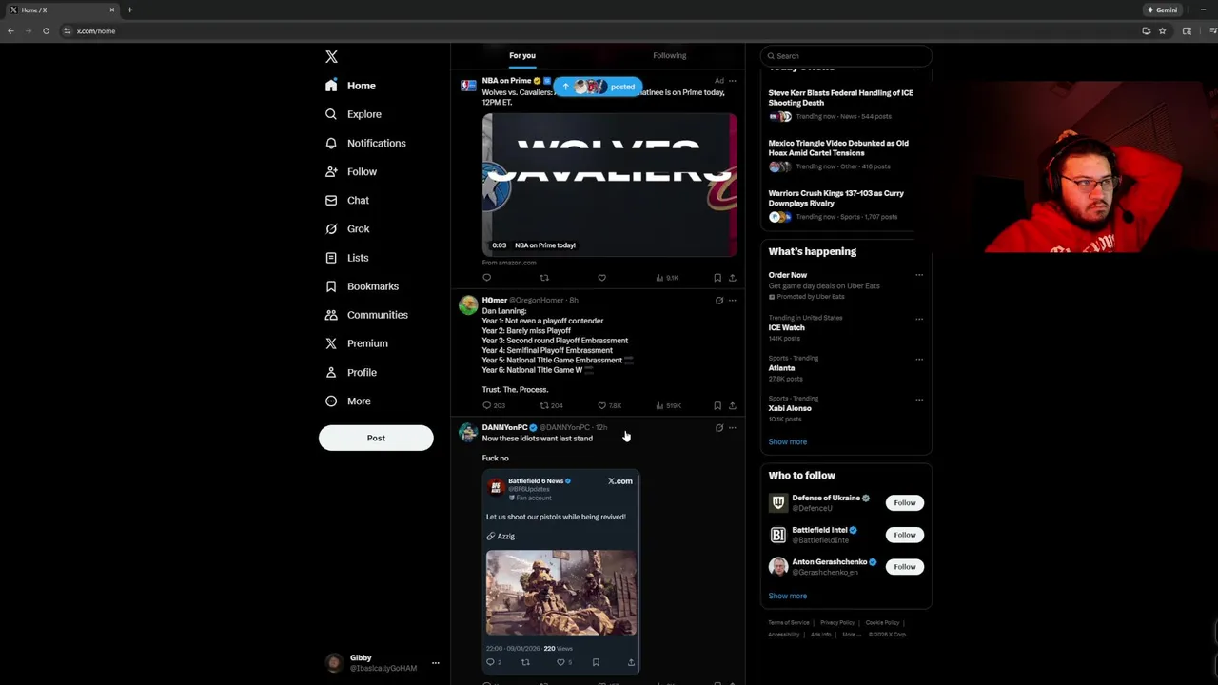Click the Gemini button in browser
Viewport: 1218px width, 685px height.
coord(1162,10)
